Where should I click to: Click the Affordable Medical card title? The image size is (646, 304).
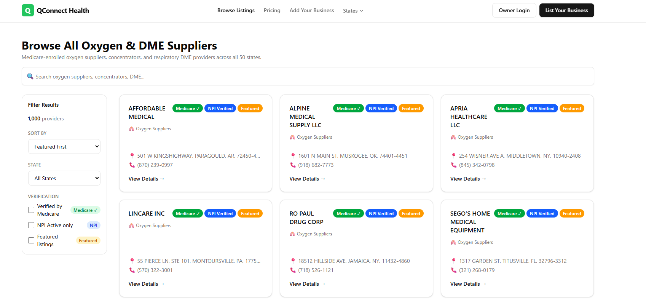pyautogui.click(x=147, y=113)
